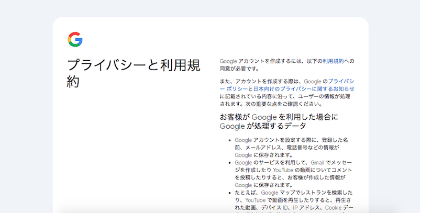The height and width of the screenshot is (213, 421).
Task: Open the プライバシー ポリシー link
Action: point(287,85)
